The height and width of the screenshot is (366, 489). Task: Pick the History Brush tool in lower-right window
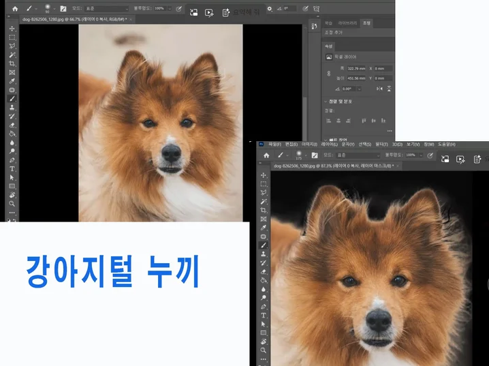point(264,262)
